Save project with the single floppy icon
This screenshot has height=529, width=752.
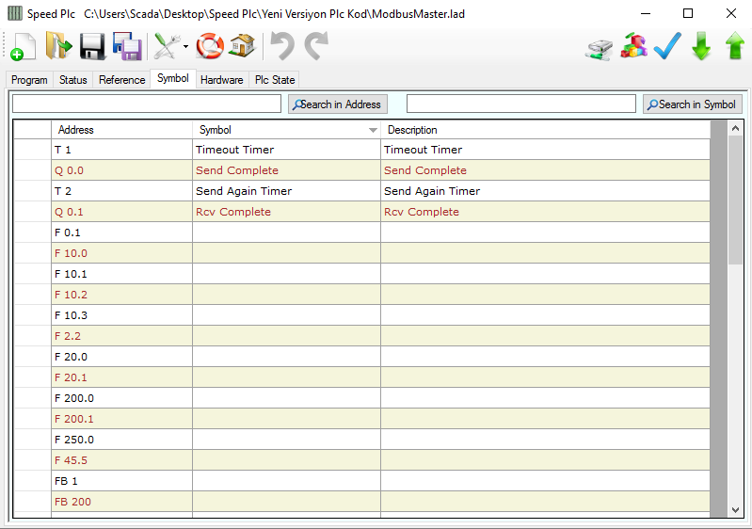click(92, 46)
